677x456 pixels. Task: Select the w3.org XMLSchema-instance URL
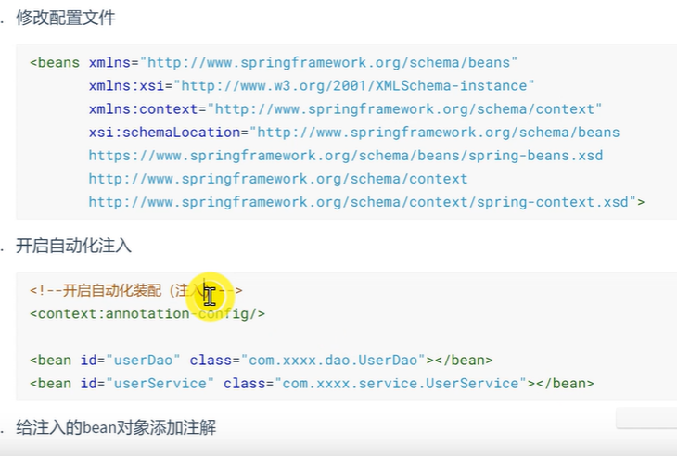[x=357, y=86]
